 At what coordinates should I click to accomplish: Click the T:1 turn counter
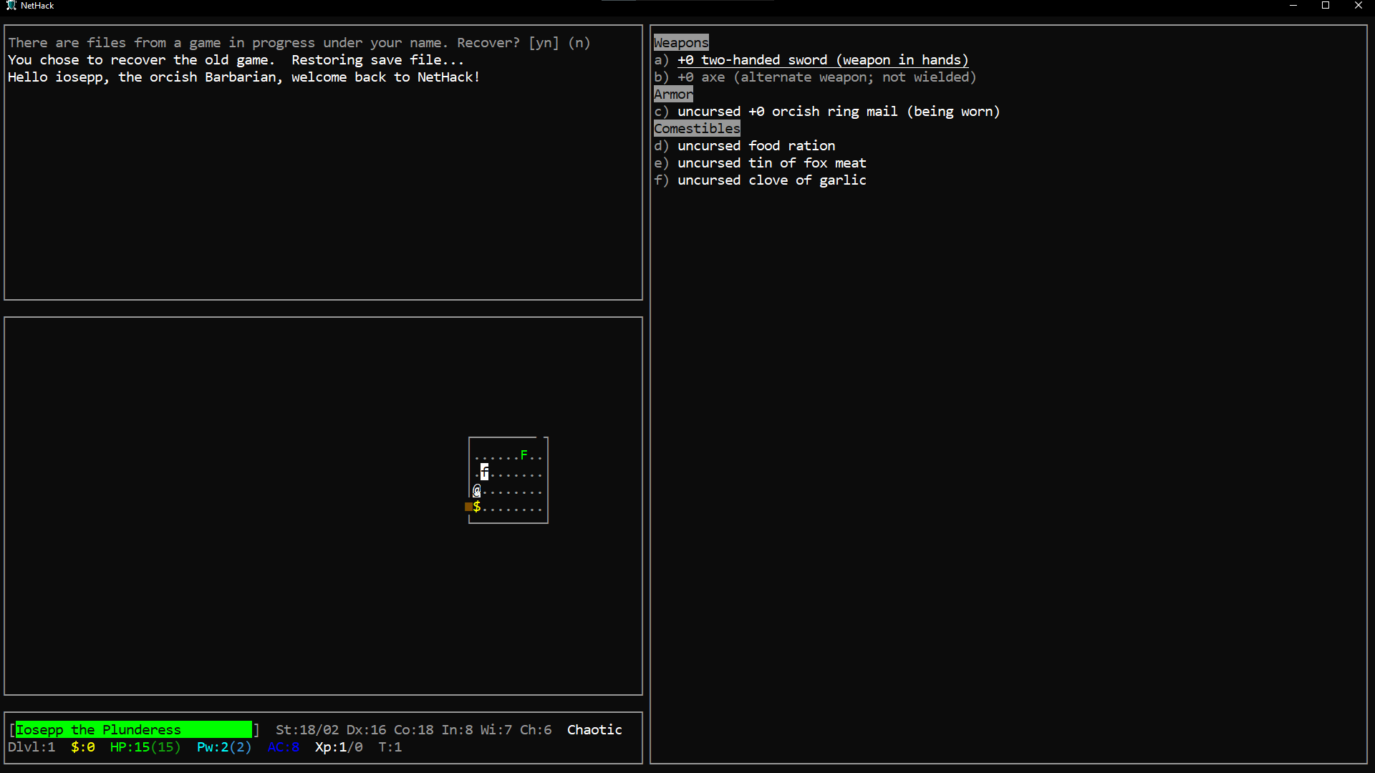tap(390, 747)
